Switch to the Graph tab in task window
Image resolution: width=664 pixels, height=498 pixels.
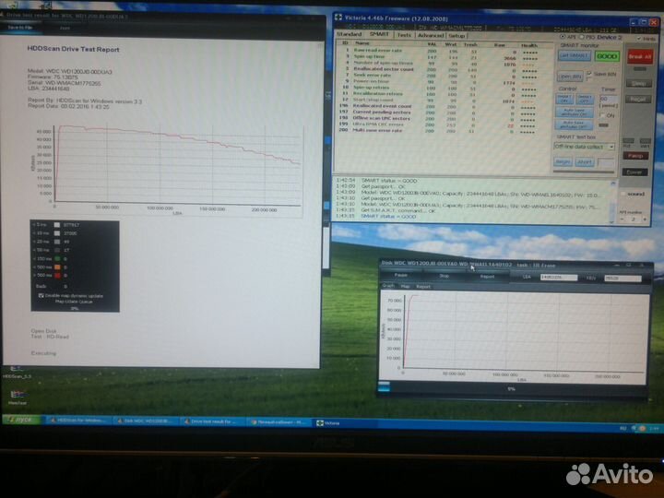(388, 286)
